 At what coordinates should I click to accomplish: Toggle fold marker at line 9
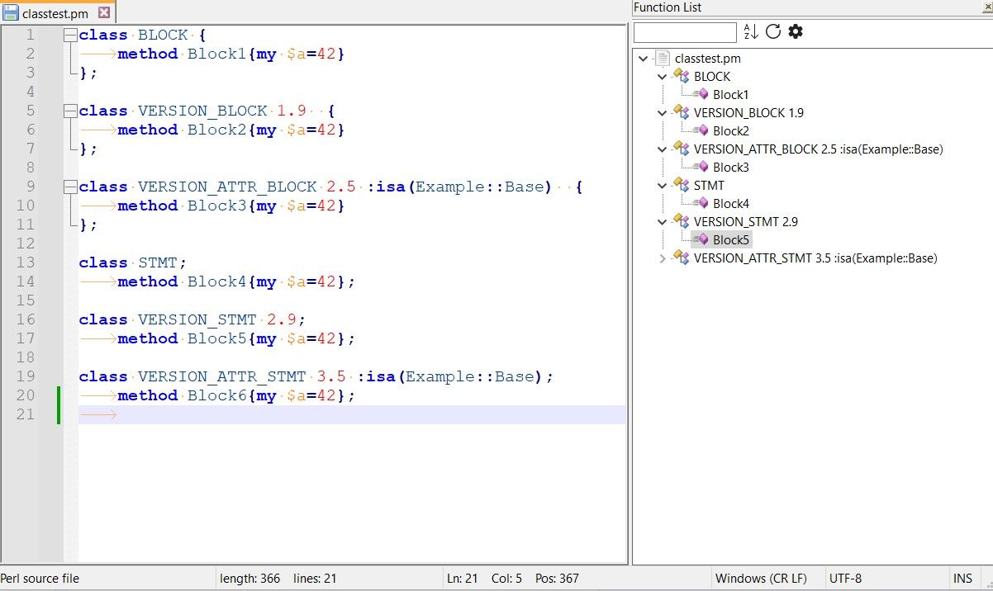70,187
